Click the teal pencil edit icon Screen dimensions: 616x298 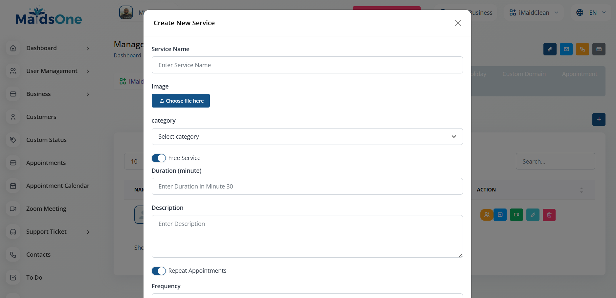[x=533, y=215]
